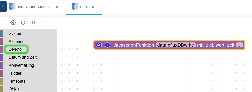Viewport: 252px width, 92px height.
Task: Click the 'mit: ziel, wert, zeit' parameters text
Action: click(x=216, y=45)
